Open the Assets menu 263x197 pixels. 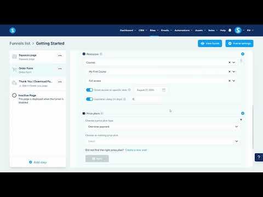pyautogui.click(x=201, y=30)
